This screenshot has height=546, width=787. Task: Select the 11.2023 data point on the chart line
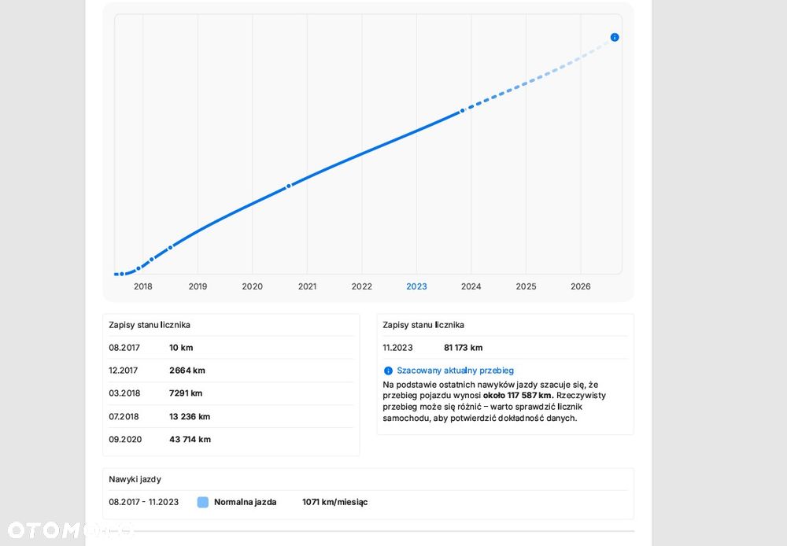462,110
